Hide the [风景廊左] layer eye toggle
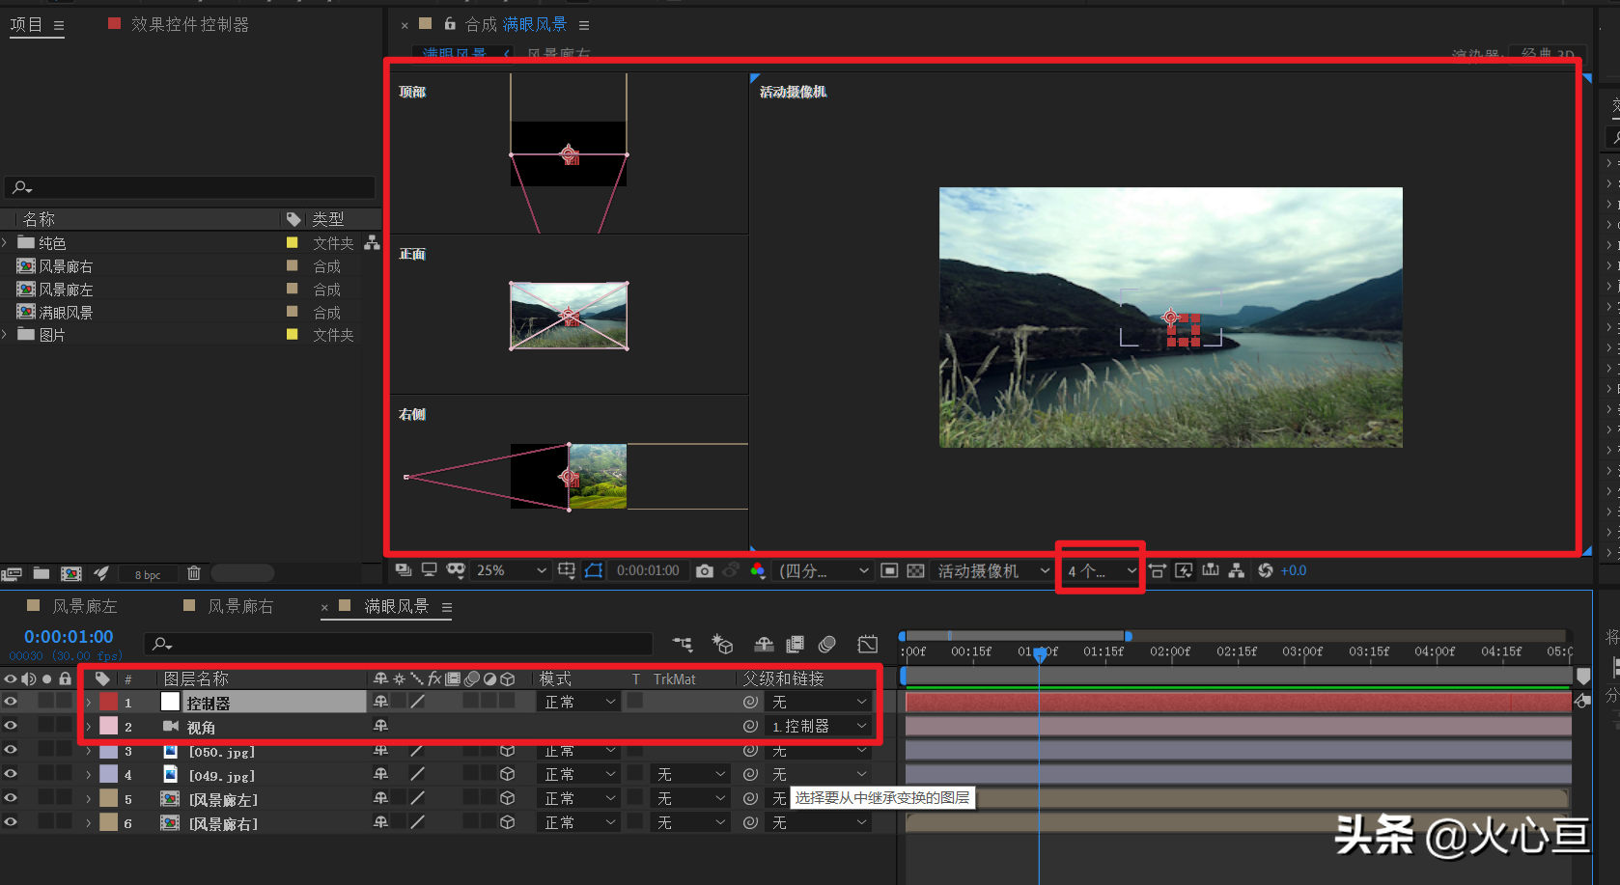 point(11,797)
